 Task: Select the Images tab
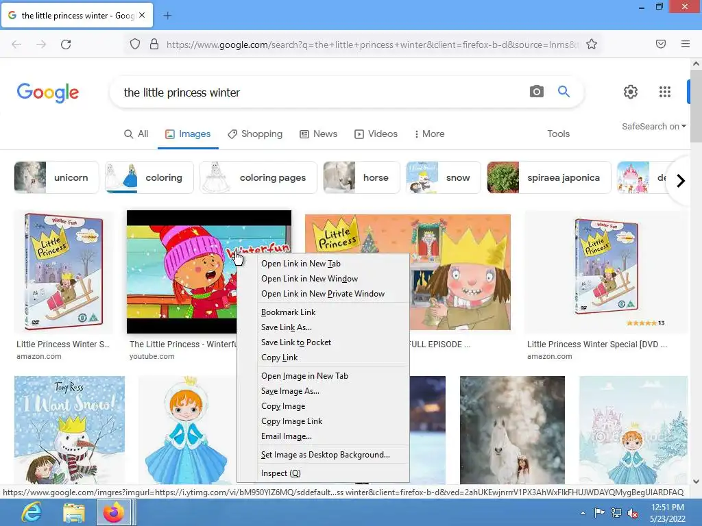tap(188, 134)
